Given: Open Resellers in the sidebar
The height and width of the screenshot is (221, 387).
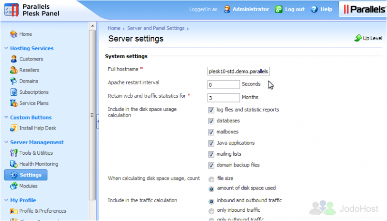Looking at the screenshot, I should [x=30, y=70].
